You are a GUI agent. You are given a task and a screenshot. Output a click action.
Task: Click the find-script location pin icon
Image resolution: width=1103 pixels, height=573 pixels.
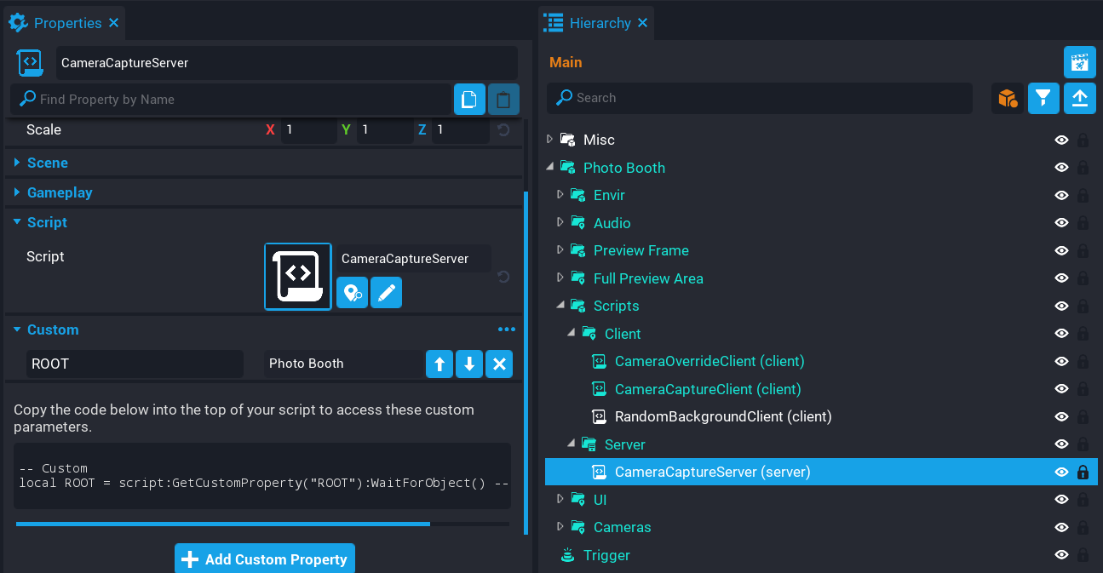352,292
